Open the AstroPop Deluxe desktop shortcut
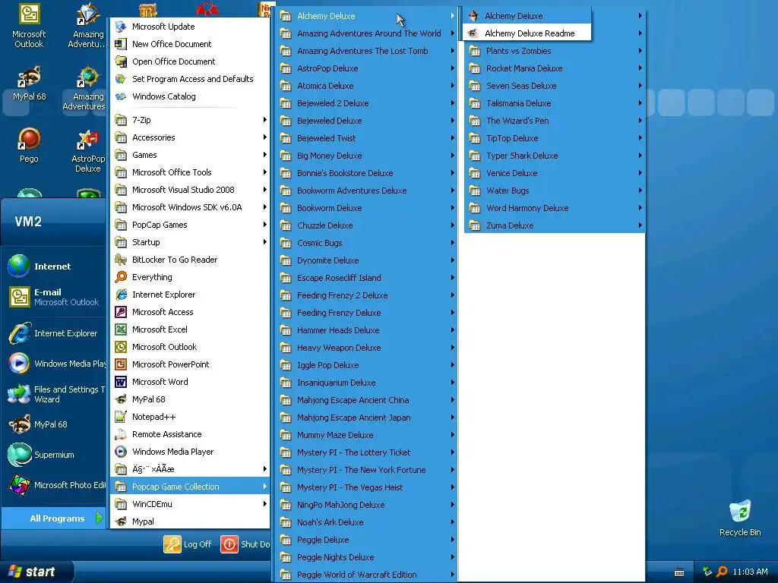This screenshot has width=778, height=583. pos(88,151)
